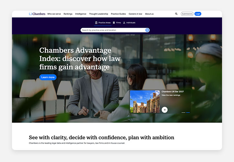Select the second blue carousel indicator
The height and width of the screenshot is (162, 234).
(188, 112)
